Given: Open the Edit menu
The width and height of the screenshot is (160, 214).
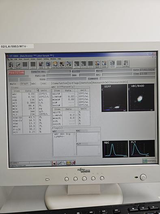Looking at the screenshot, I should pyautogui.click(x=16, y=60).
